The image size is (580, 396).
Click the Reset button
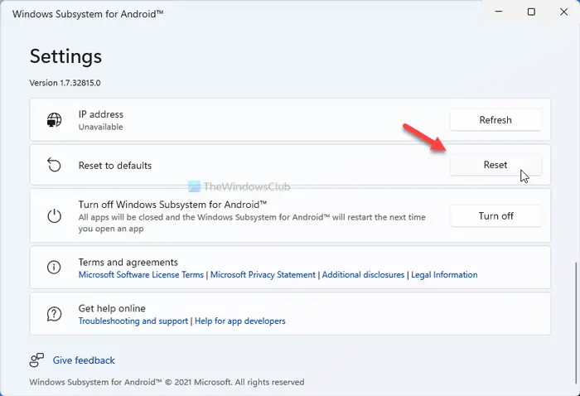pyautogui.click(x=495, y=165)
